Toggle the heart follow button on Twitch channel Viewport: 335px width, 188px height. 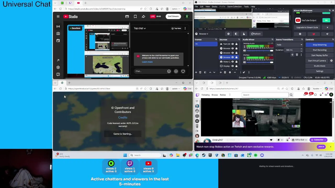(x=271, y=140)
